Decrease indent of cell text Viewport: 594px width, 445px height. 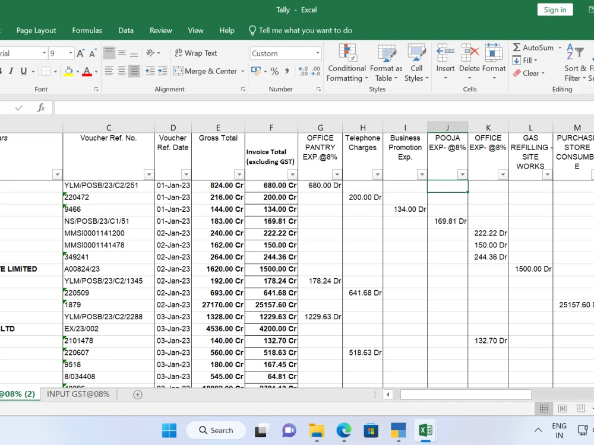tap(150, 71)
